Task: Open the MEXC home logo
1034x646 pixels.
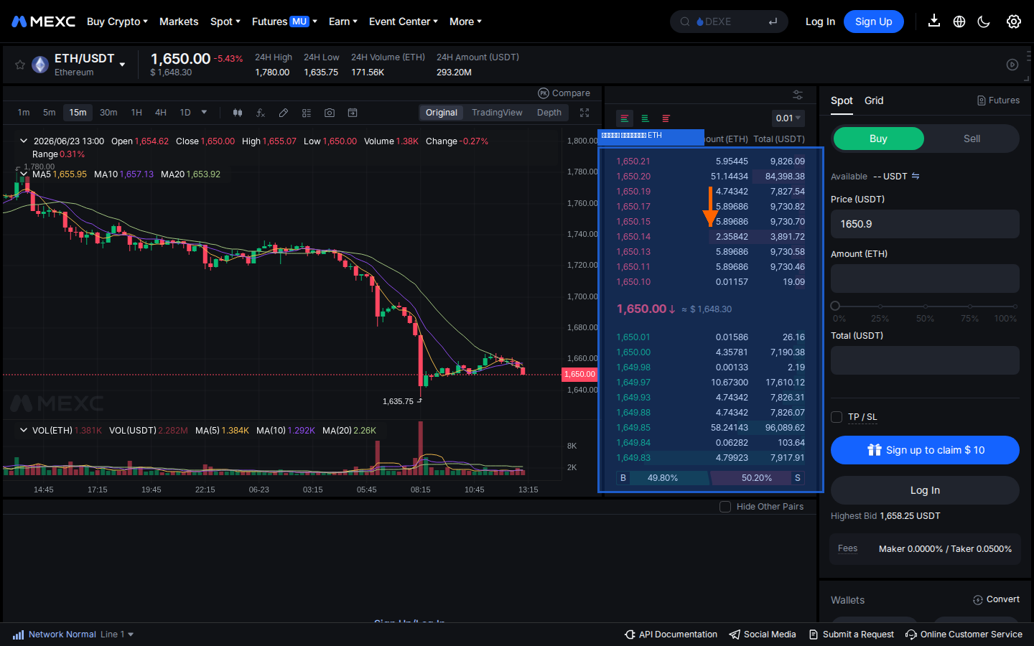Action: (x=43, y=22)
